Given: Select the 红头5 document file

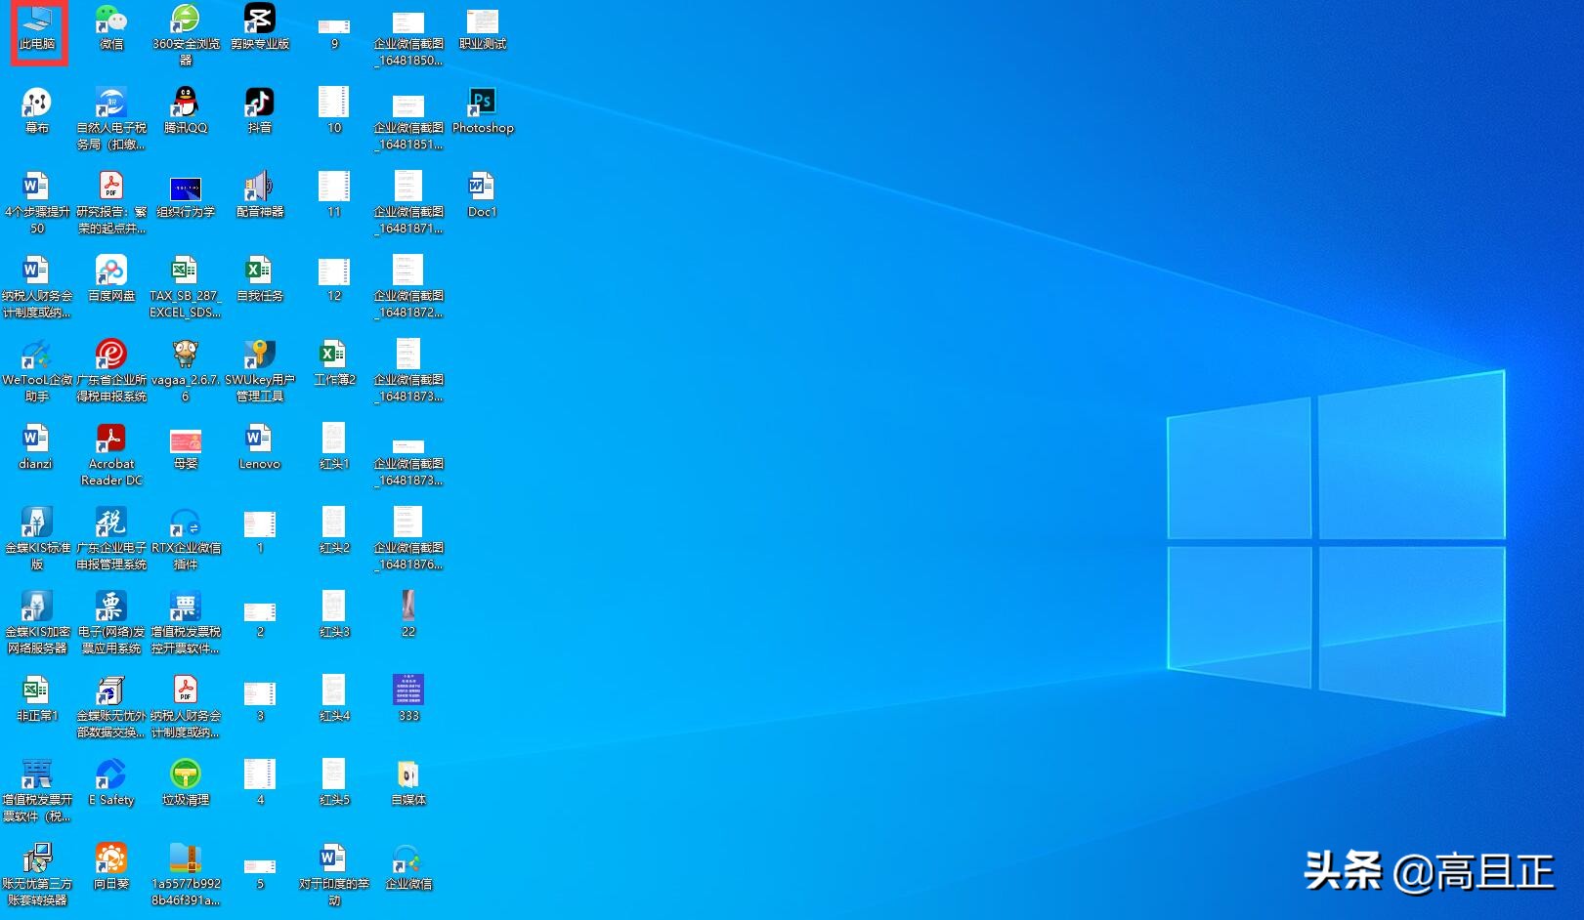Looking at the screenshot, I should click(334, 782).
